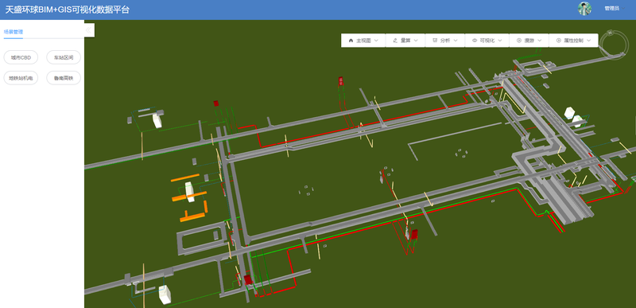Load the 地铁站机电 scene
Screen dimensions: 636x308
tap(21, 78)
